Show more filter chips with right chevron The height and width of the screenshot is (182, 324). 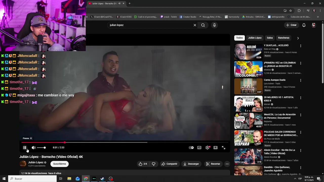pyautogui.click(x=298, y=38)
